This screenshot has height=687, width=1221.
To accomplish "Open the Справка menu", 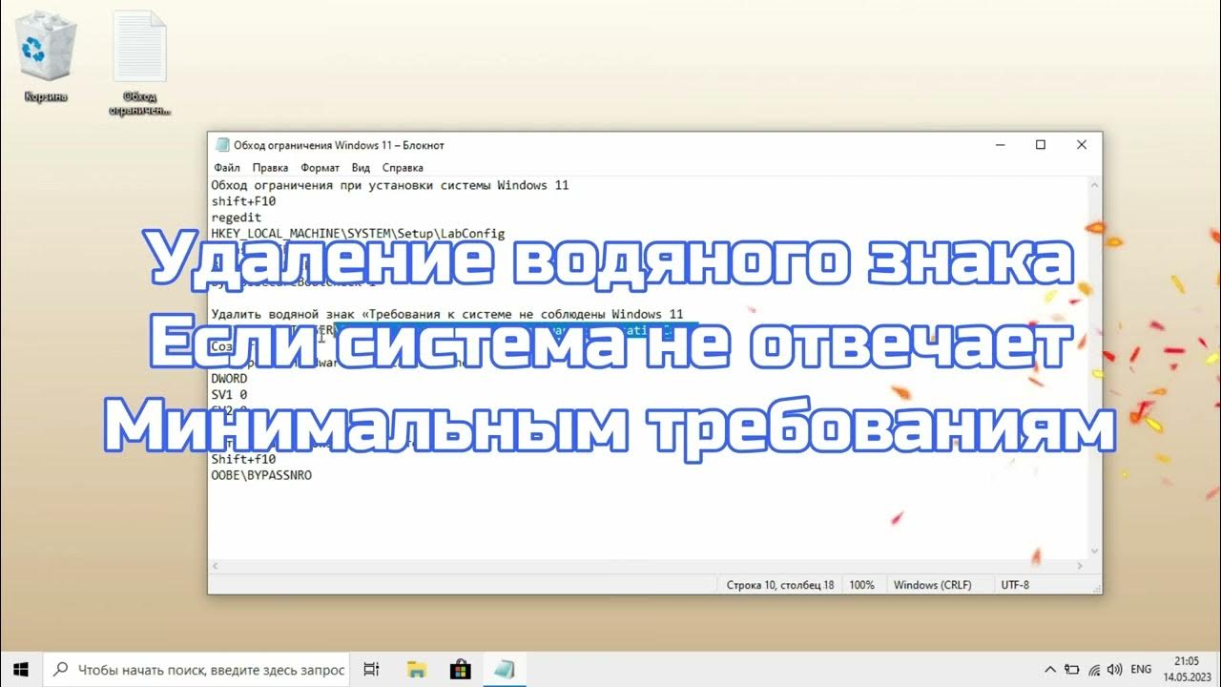I will coord(402,168).
